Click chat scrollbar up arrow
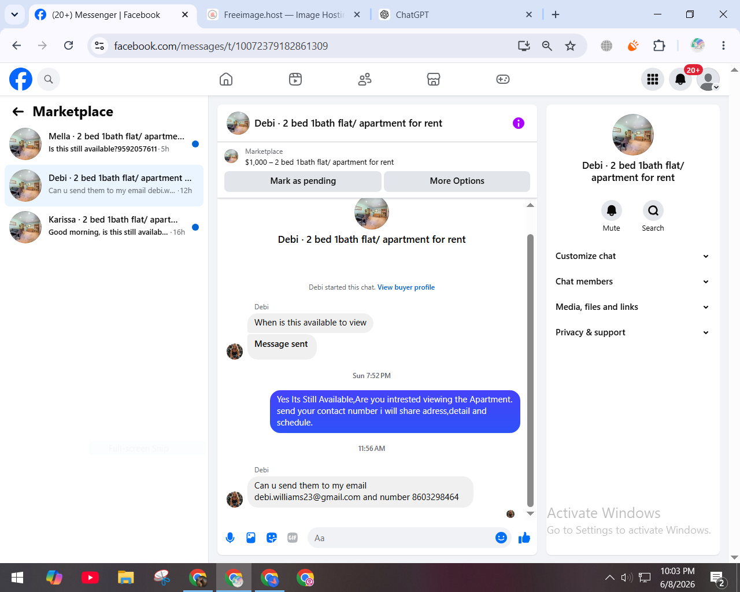 point(530,205)
